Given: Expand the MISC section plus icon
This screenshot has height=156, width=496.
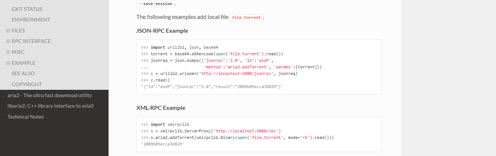Looking at the screenshot, I should coord(8,52).
